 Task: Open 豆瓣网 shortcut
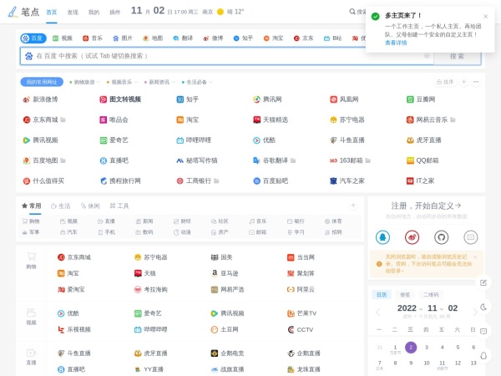coord(421,99)
